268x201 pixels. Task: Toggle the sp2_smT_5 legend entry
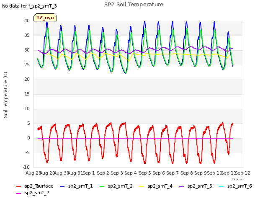196,186
